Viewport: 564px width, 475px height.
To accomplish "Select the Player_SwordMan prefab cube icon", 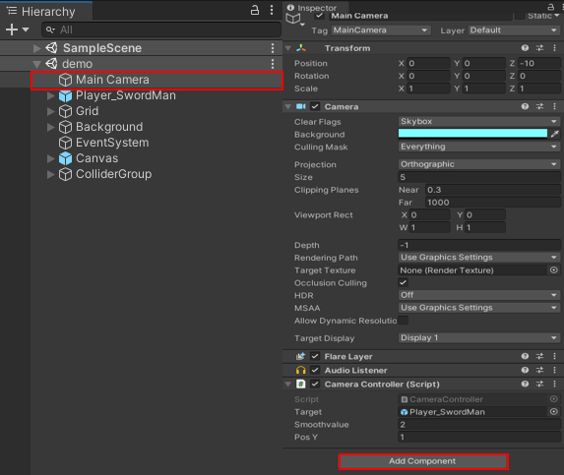I will 65,95.
